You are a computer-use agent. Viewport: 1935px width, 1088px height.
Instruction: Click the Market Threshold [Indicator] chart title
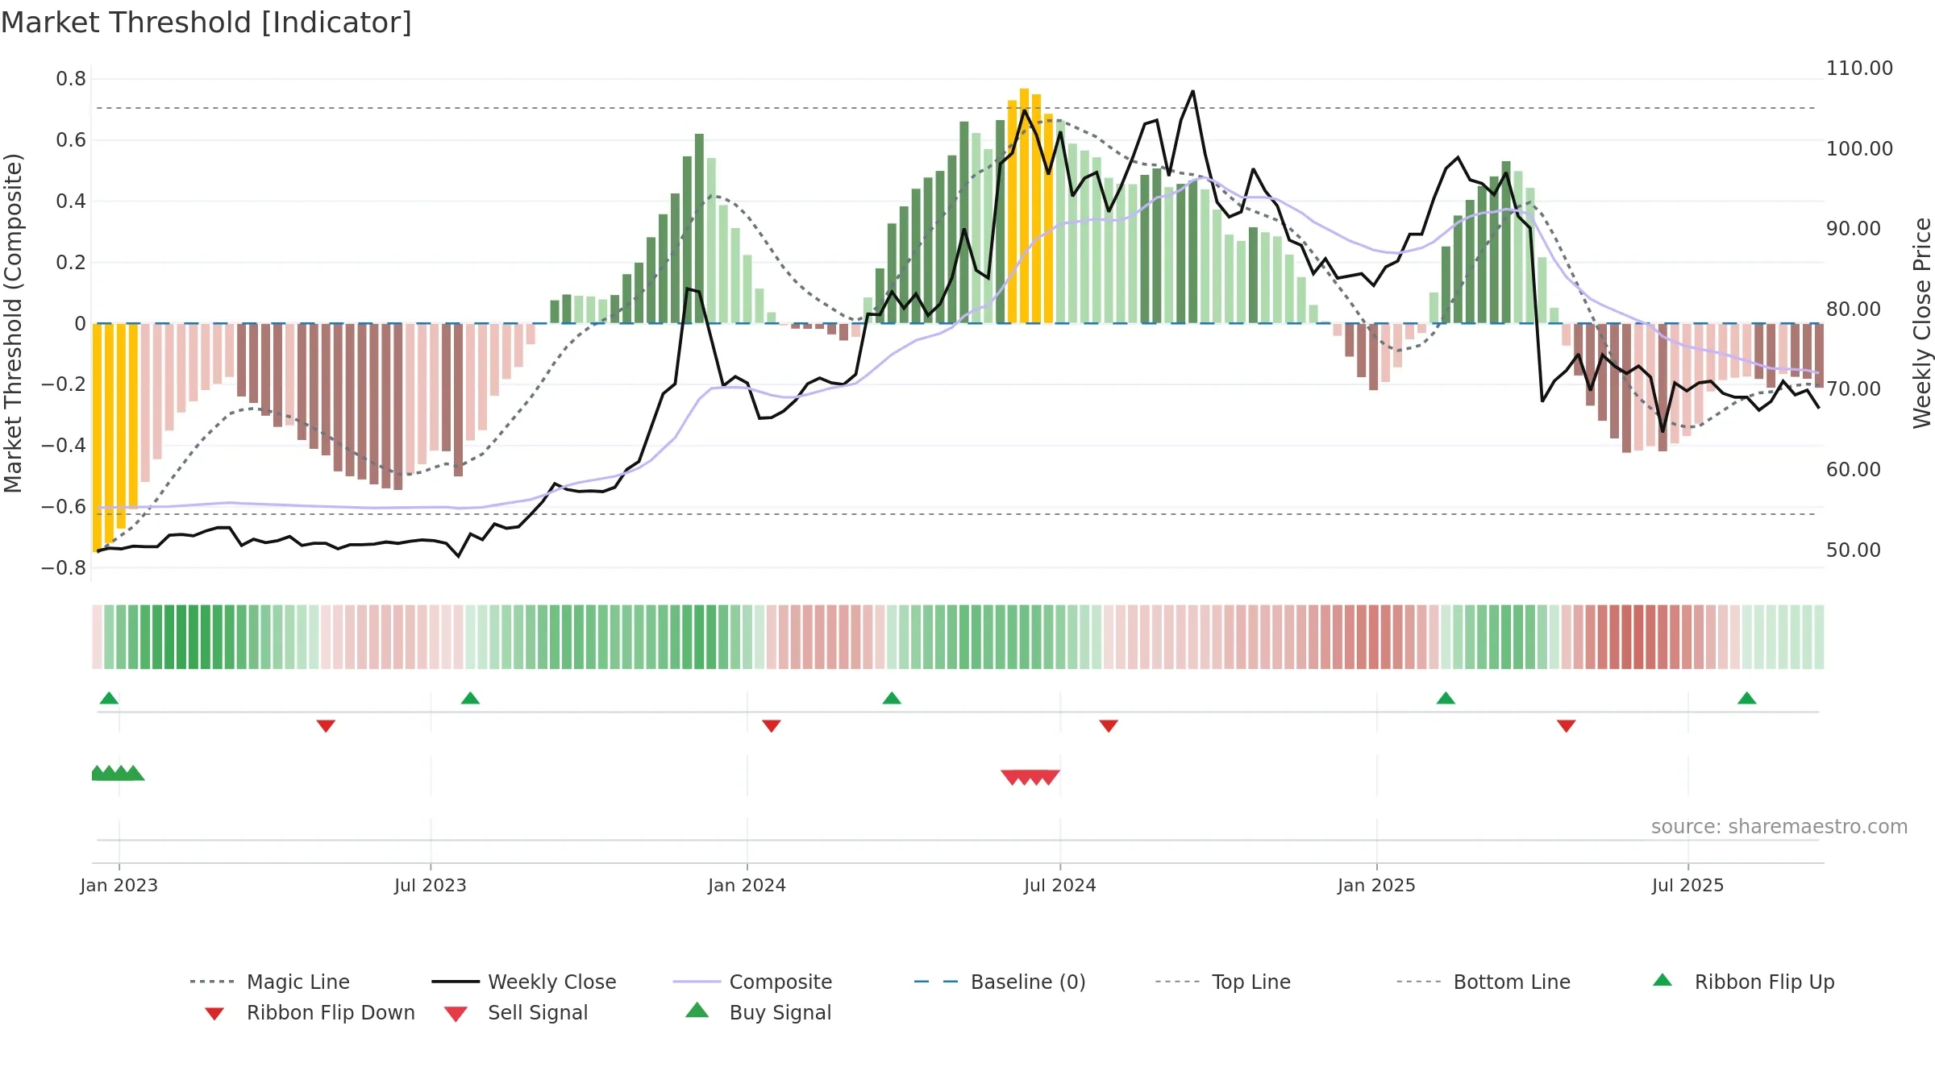point(206,23)
